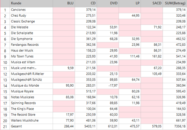Click the top-left select-all corner cell
This screenshot has height=130, width=187.
click(5, 3)
